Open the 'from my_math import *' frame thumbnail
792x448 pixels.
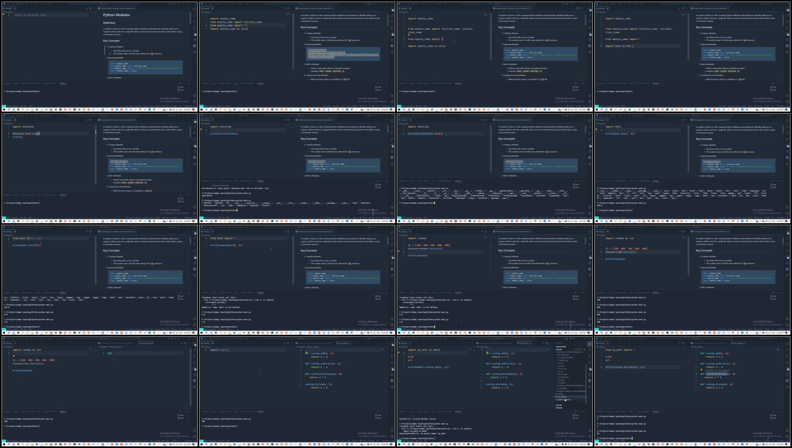click(x=692, y=391)
